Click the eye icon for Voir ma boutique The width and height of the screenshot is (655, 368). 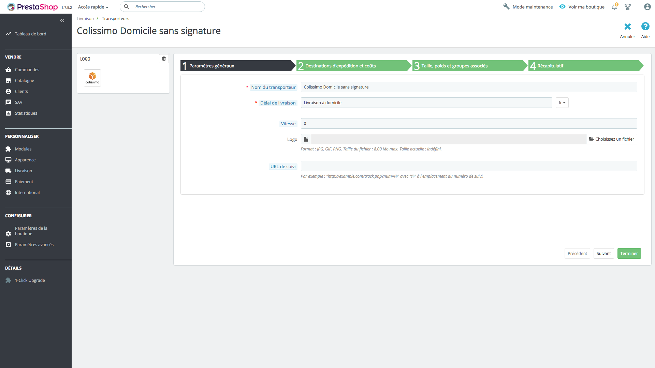point(562,7)
